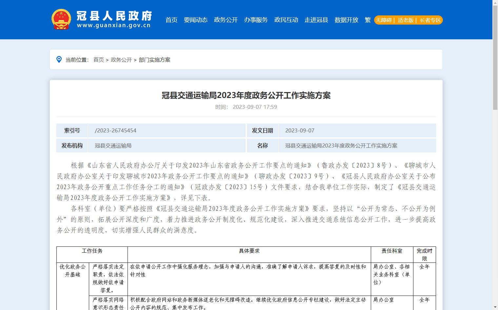Click the timestamp 2023-09-07 17:59
The height and width of the screenshot is (310, 498).
coord(255,107)
